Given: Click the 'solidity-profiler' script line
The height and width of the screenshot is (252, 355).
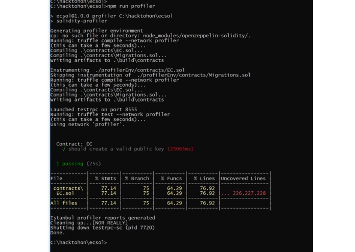Looking at the screenshot, I should pos(79,21).
